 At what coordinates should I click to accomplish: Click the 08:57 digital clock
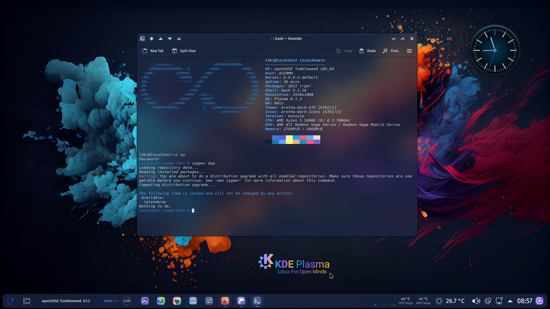click(525, 301)
